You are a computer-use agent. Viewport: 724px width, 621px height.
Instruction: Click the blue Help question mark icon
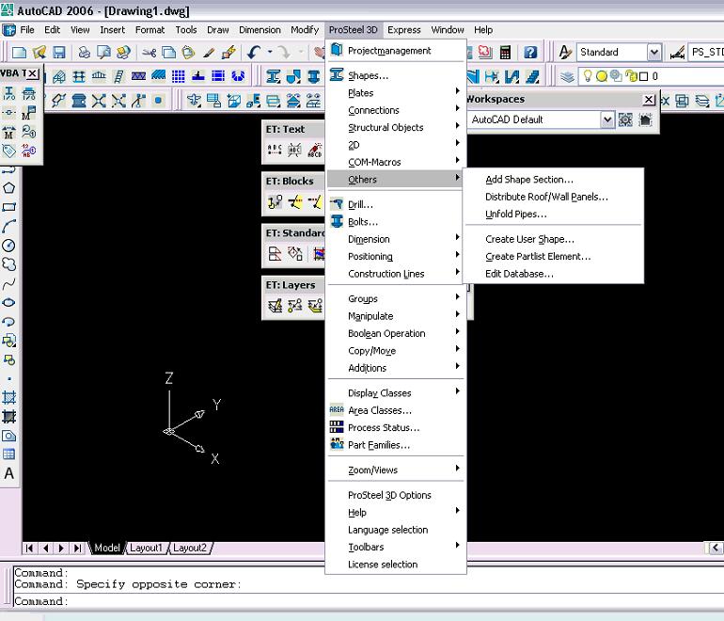[x=530, y=52]
